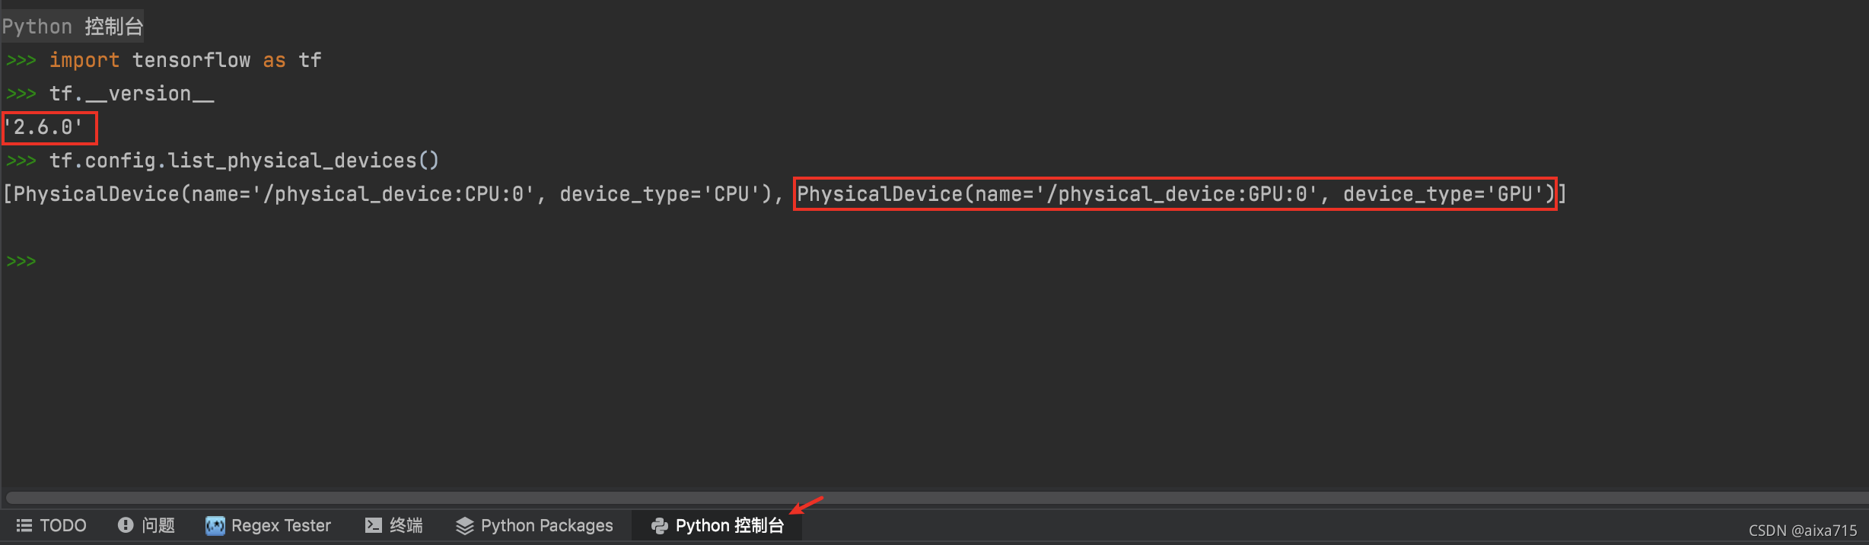Image resolution: width=1869 pixels, height=545 pixels.
Task: Click the 问题 warning icon
Action: pyautogui.click(x=126, y=525)
